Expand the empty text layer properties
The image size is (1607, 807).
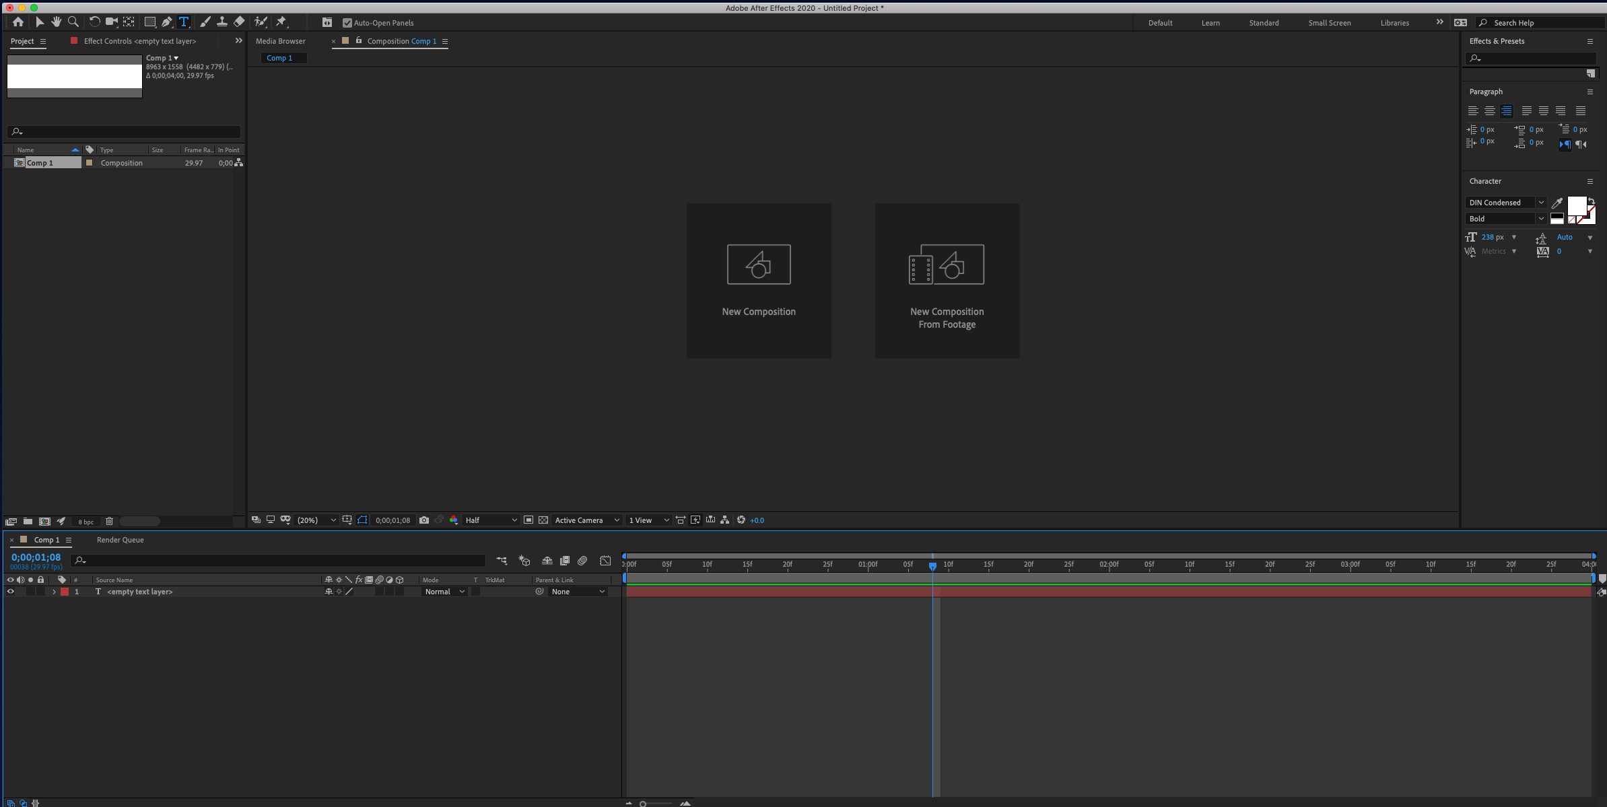(54, 592)
